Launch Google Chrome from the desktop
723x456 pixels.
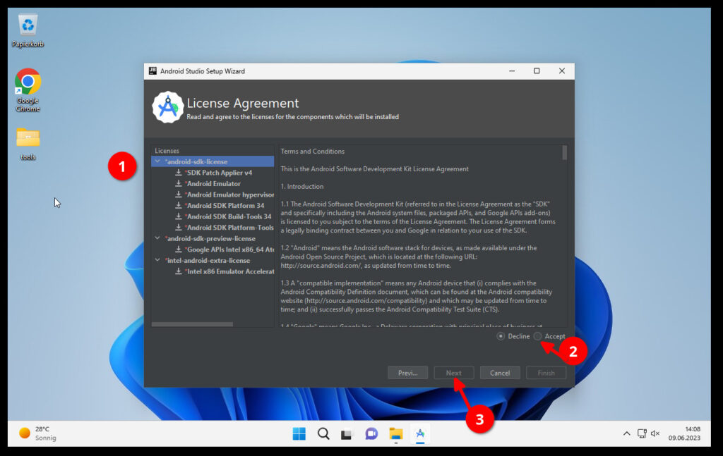(28, 90)
